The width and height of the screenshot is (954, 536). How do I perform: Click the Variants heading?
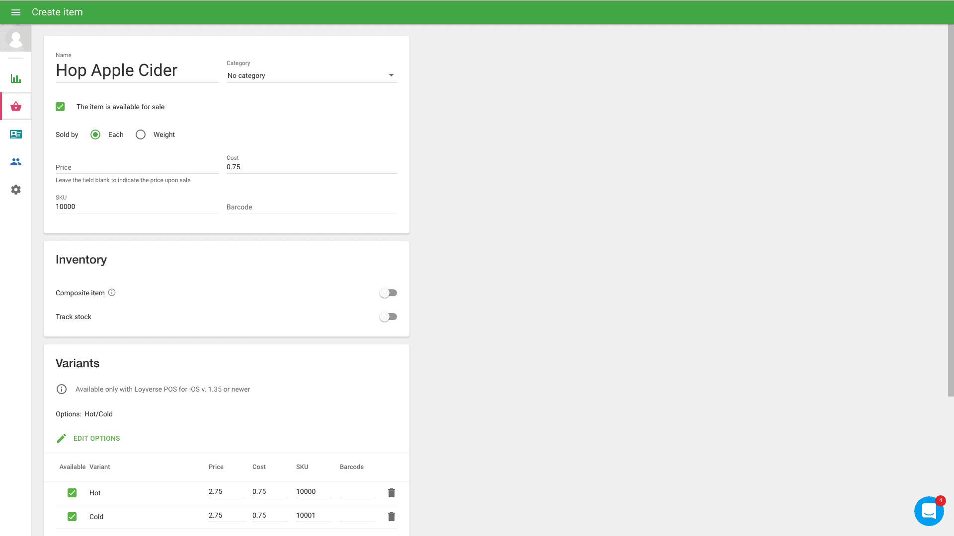78,363
